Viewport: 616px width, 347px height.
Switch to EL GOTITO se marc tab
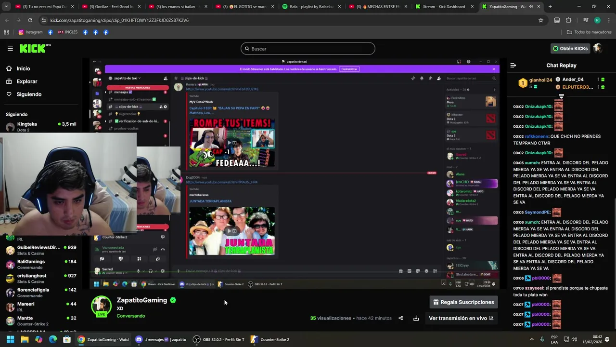[x=244, y=7]
